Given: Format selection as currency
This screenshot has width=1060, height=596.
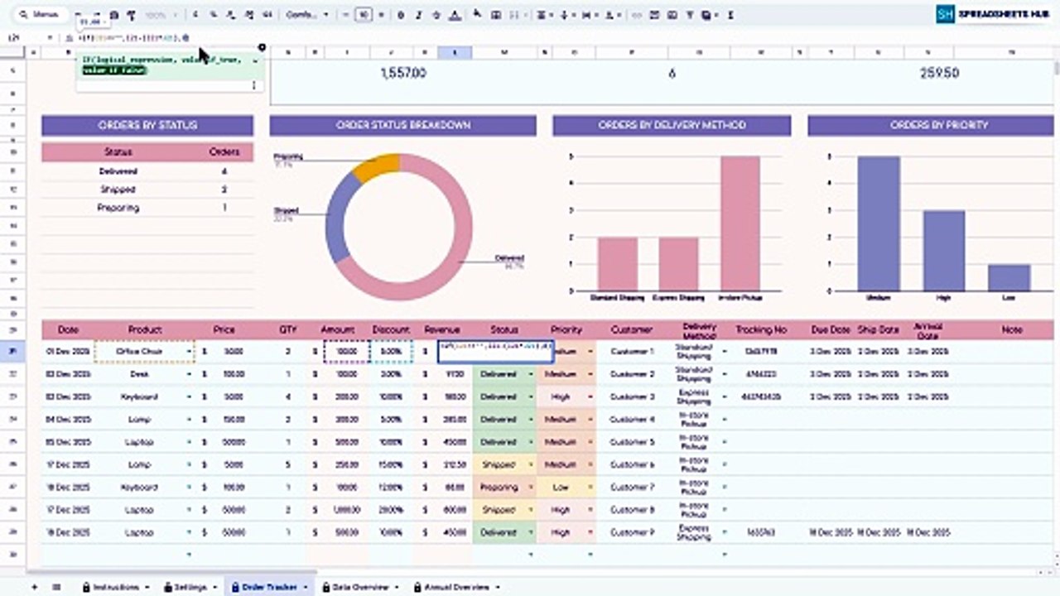Looking at the screenshot, I should click(x=195, y=15).
